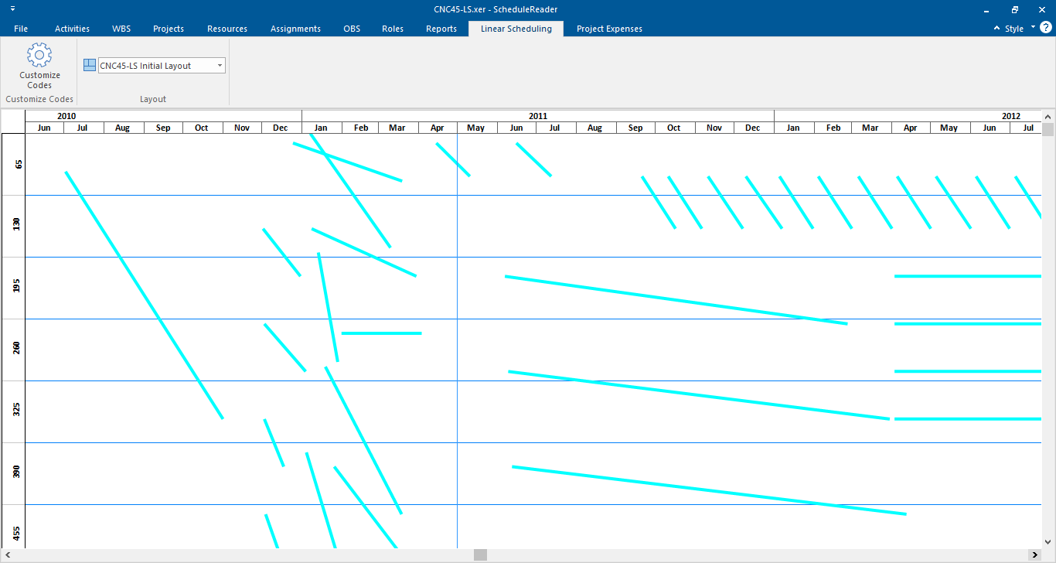Image resolution: width=1056 pixels, height=563 pixels.
Task: Click the vertical scrollbar up arrow
Action: click(1048, 115)
